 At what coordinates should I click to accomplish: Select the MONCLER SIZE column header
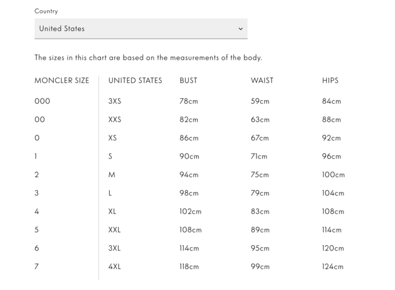(62, 80)
